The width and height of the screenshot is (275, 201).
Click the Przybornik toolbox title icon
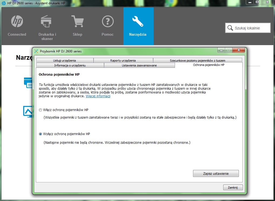pos(36,51)
